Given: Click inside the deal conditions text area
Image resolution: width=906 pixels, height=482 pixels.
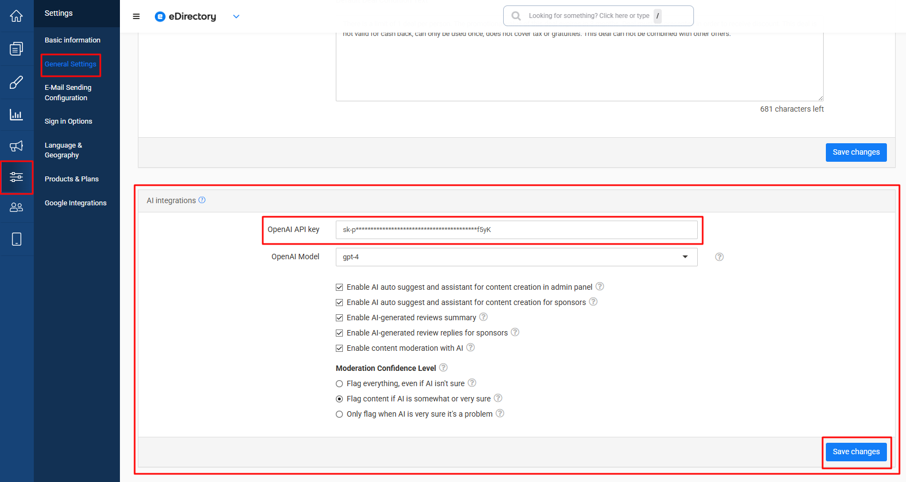Looking at the screenshot, I should pyautogui.click(x=579, y=66).
